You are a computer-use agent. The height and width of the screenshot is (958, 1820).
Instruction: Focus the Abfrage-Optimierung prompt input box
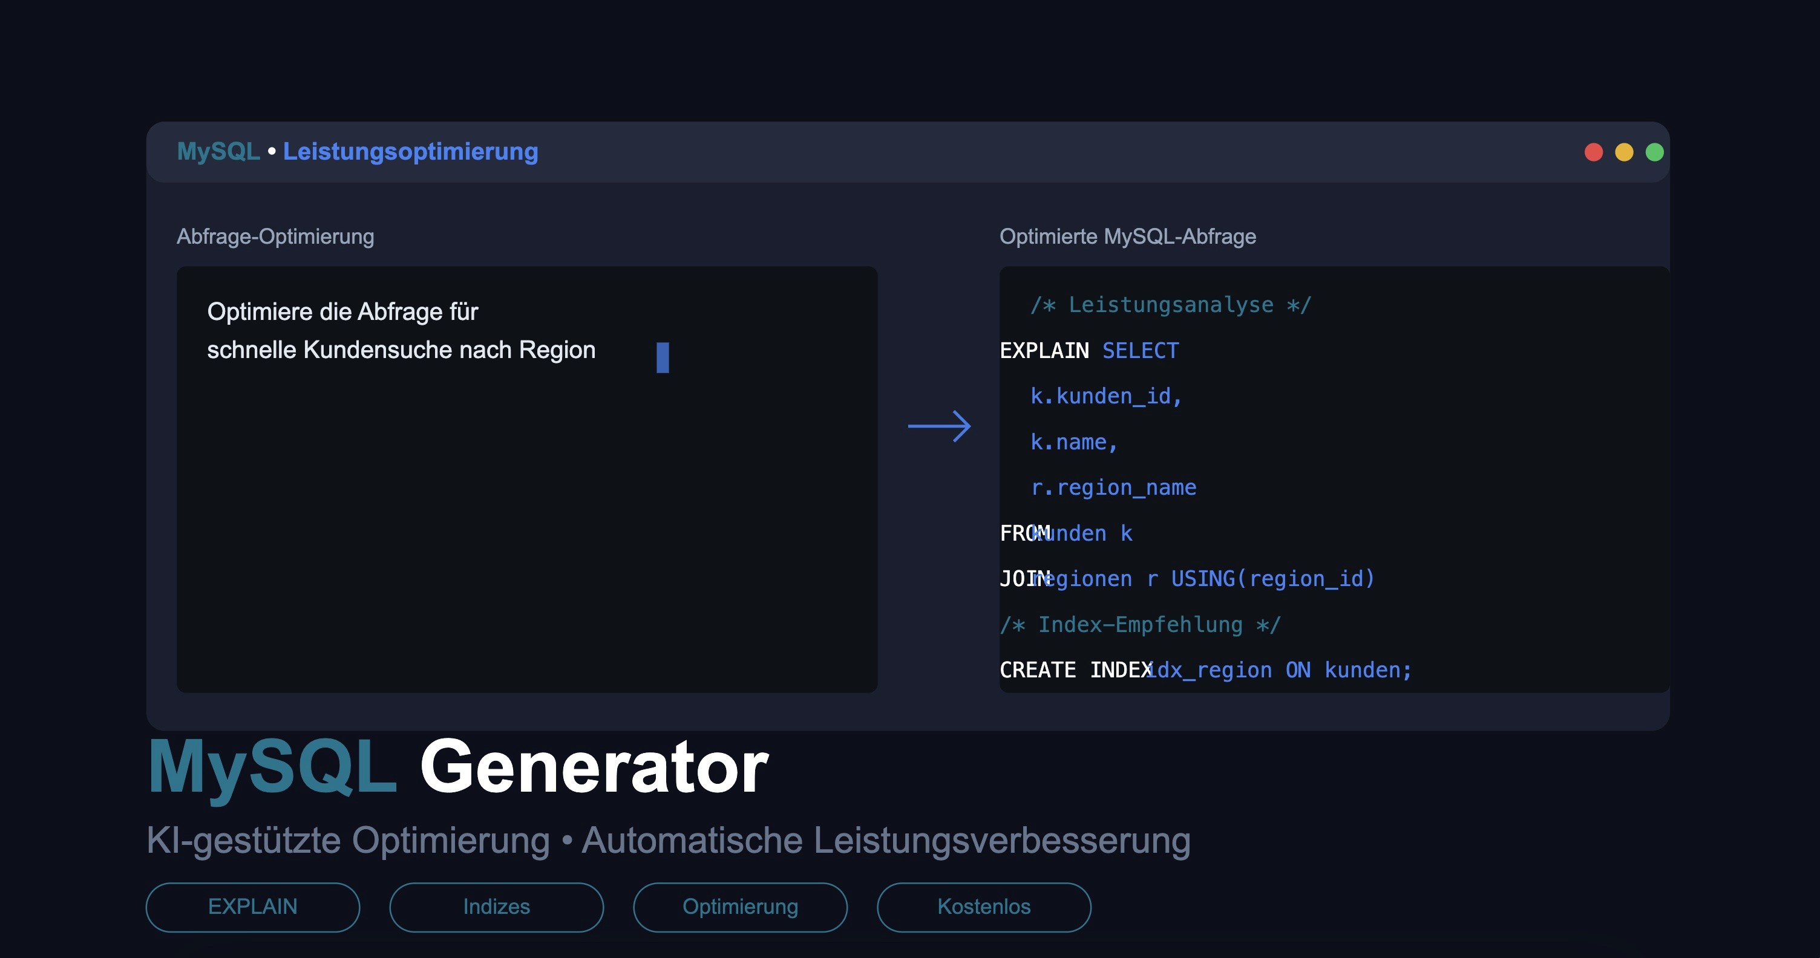527,480
